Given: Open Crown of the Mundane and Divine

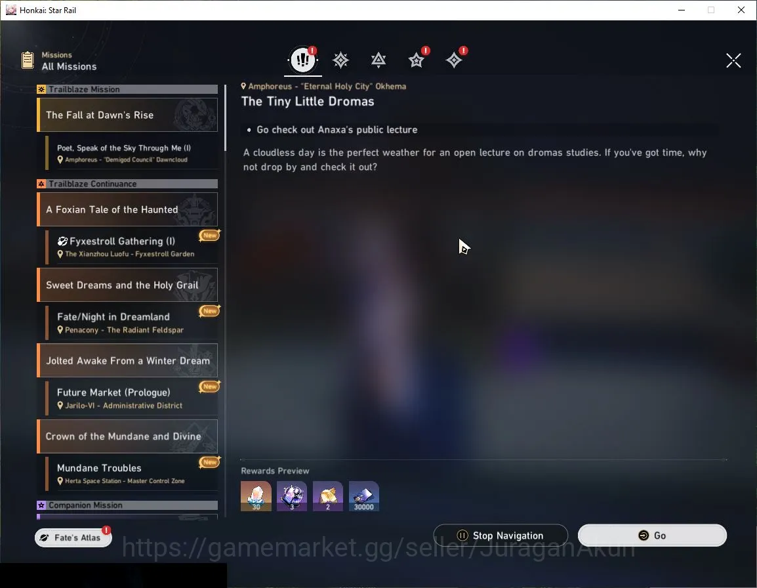Looking at the screenshot, I should tap(127, 436).
